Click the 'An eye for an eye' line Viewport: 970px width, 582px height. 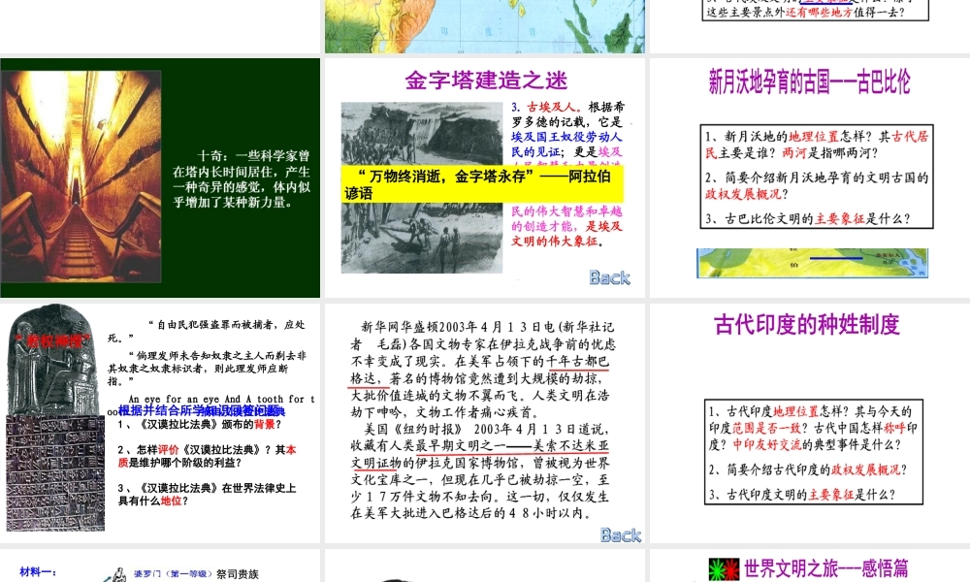(x=221, y=400)
